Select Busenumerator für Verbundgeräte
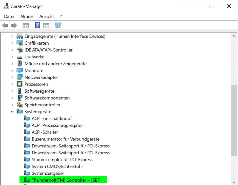This screenshot has height=185, width=238. tap(66, 139)
